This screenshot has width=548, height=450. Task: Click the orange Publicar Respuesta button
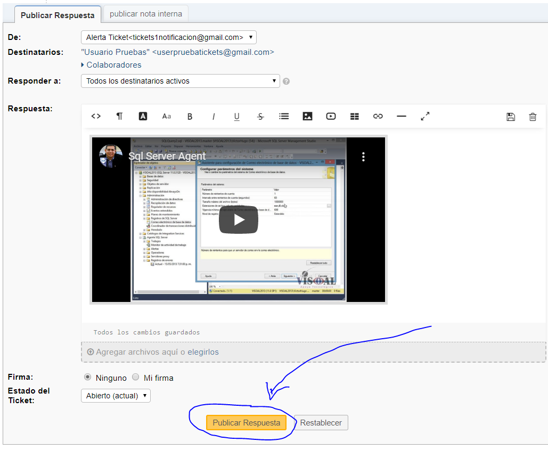click(x=247, y=423)
